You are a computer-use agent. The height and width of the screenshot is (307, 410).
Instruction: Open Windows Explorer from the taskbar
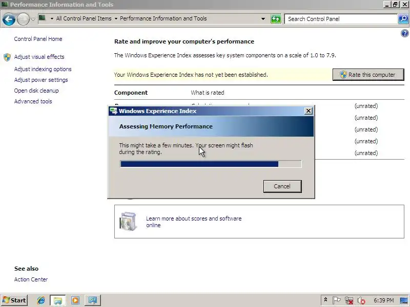(58, 300)
